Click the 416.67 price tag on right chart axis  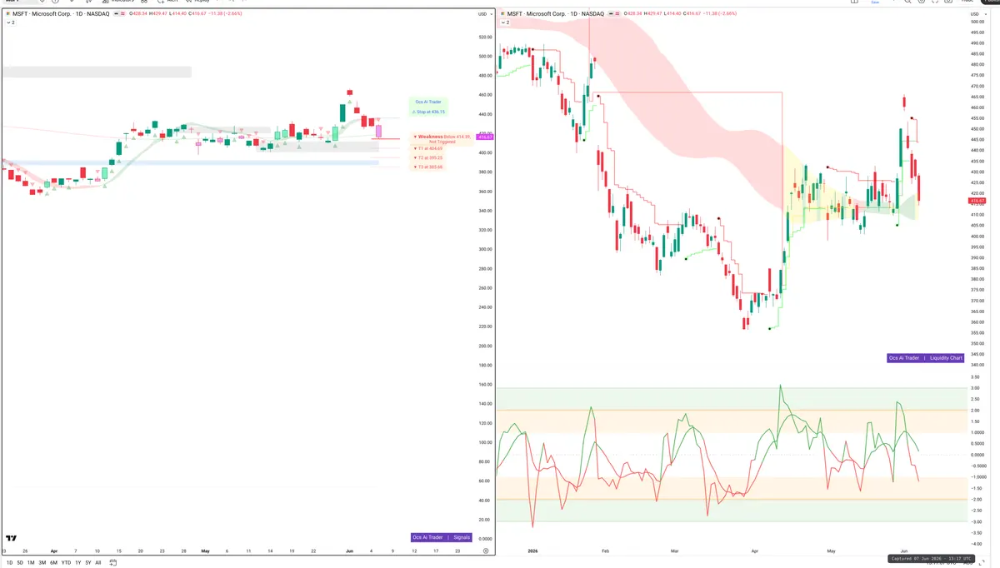tap(977, 201)
